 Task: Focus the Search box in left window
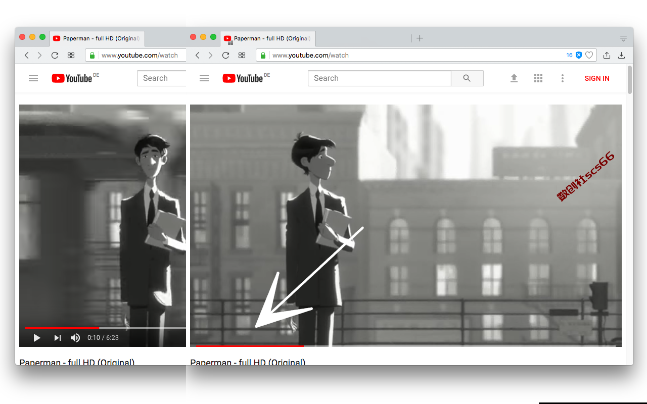coord(162,78)
